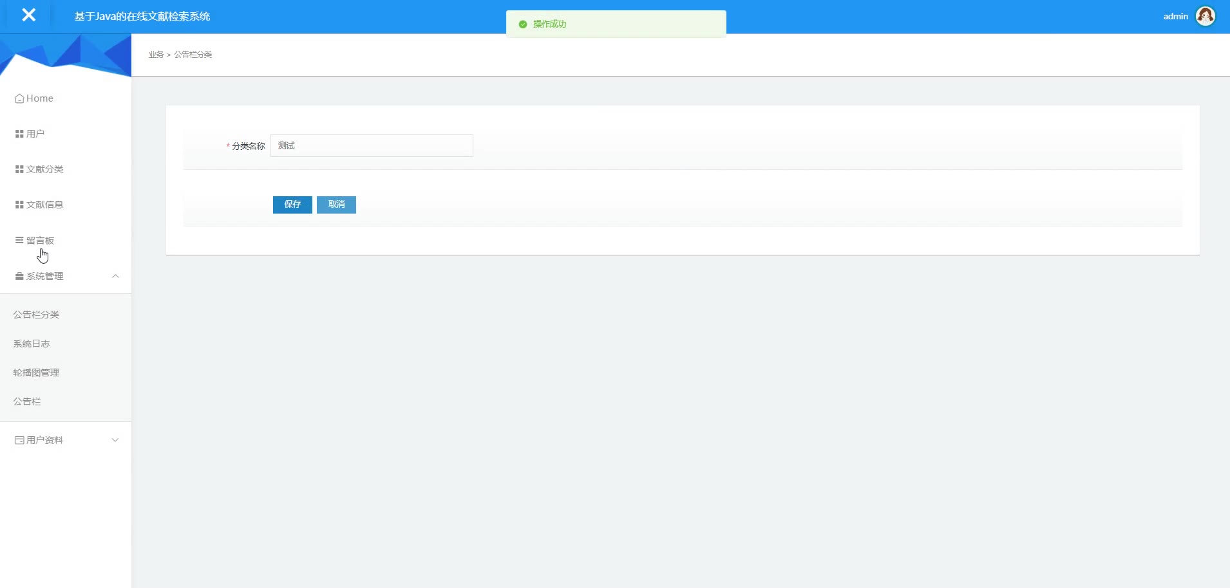The image size is (1230, 588).
Task: Click the 分类名称 field label
Action: click(x=249, y=146)
